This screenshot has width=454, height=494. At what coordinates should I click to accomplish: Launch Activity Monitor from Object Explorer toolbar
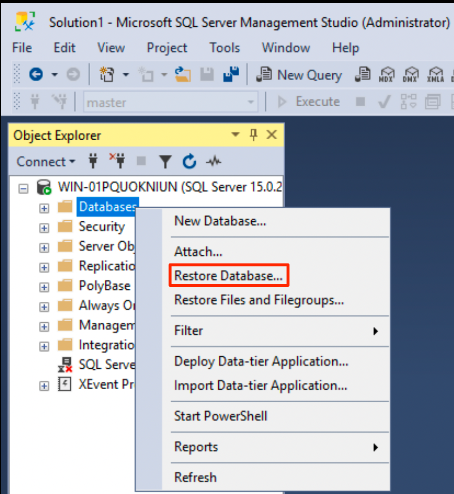[x=213, y=161]
